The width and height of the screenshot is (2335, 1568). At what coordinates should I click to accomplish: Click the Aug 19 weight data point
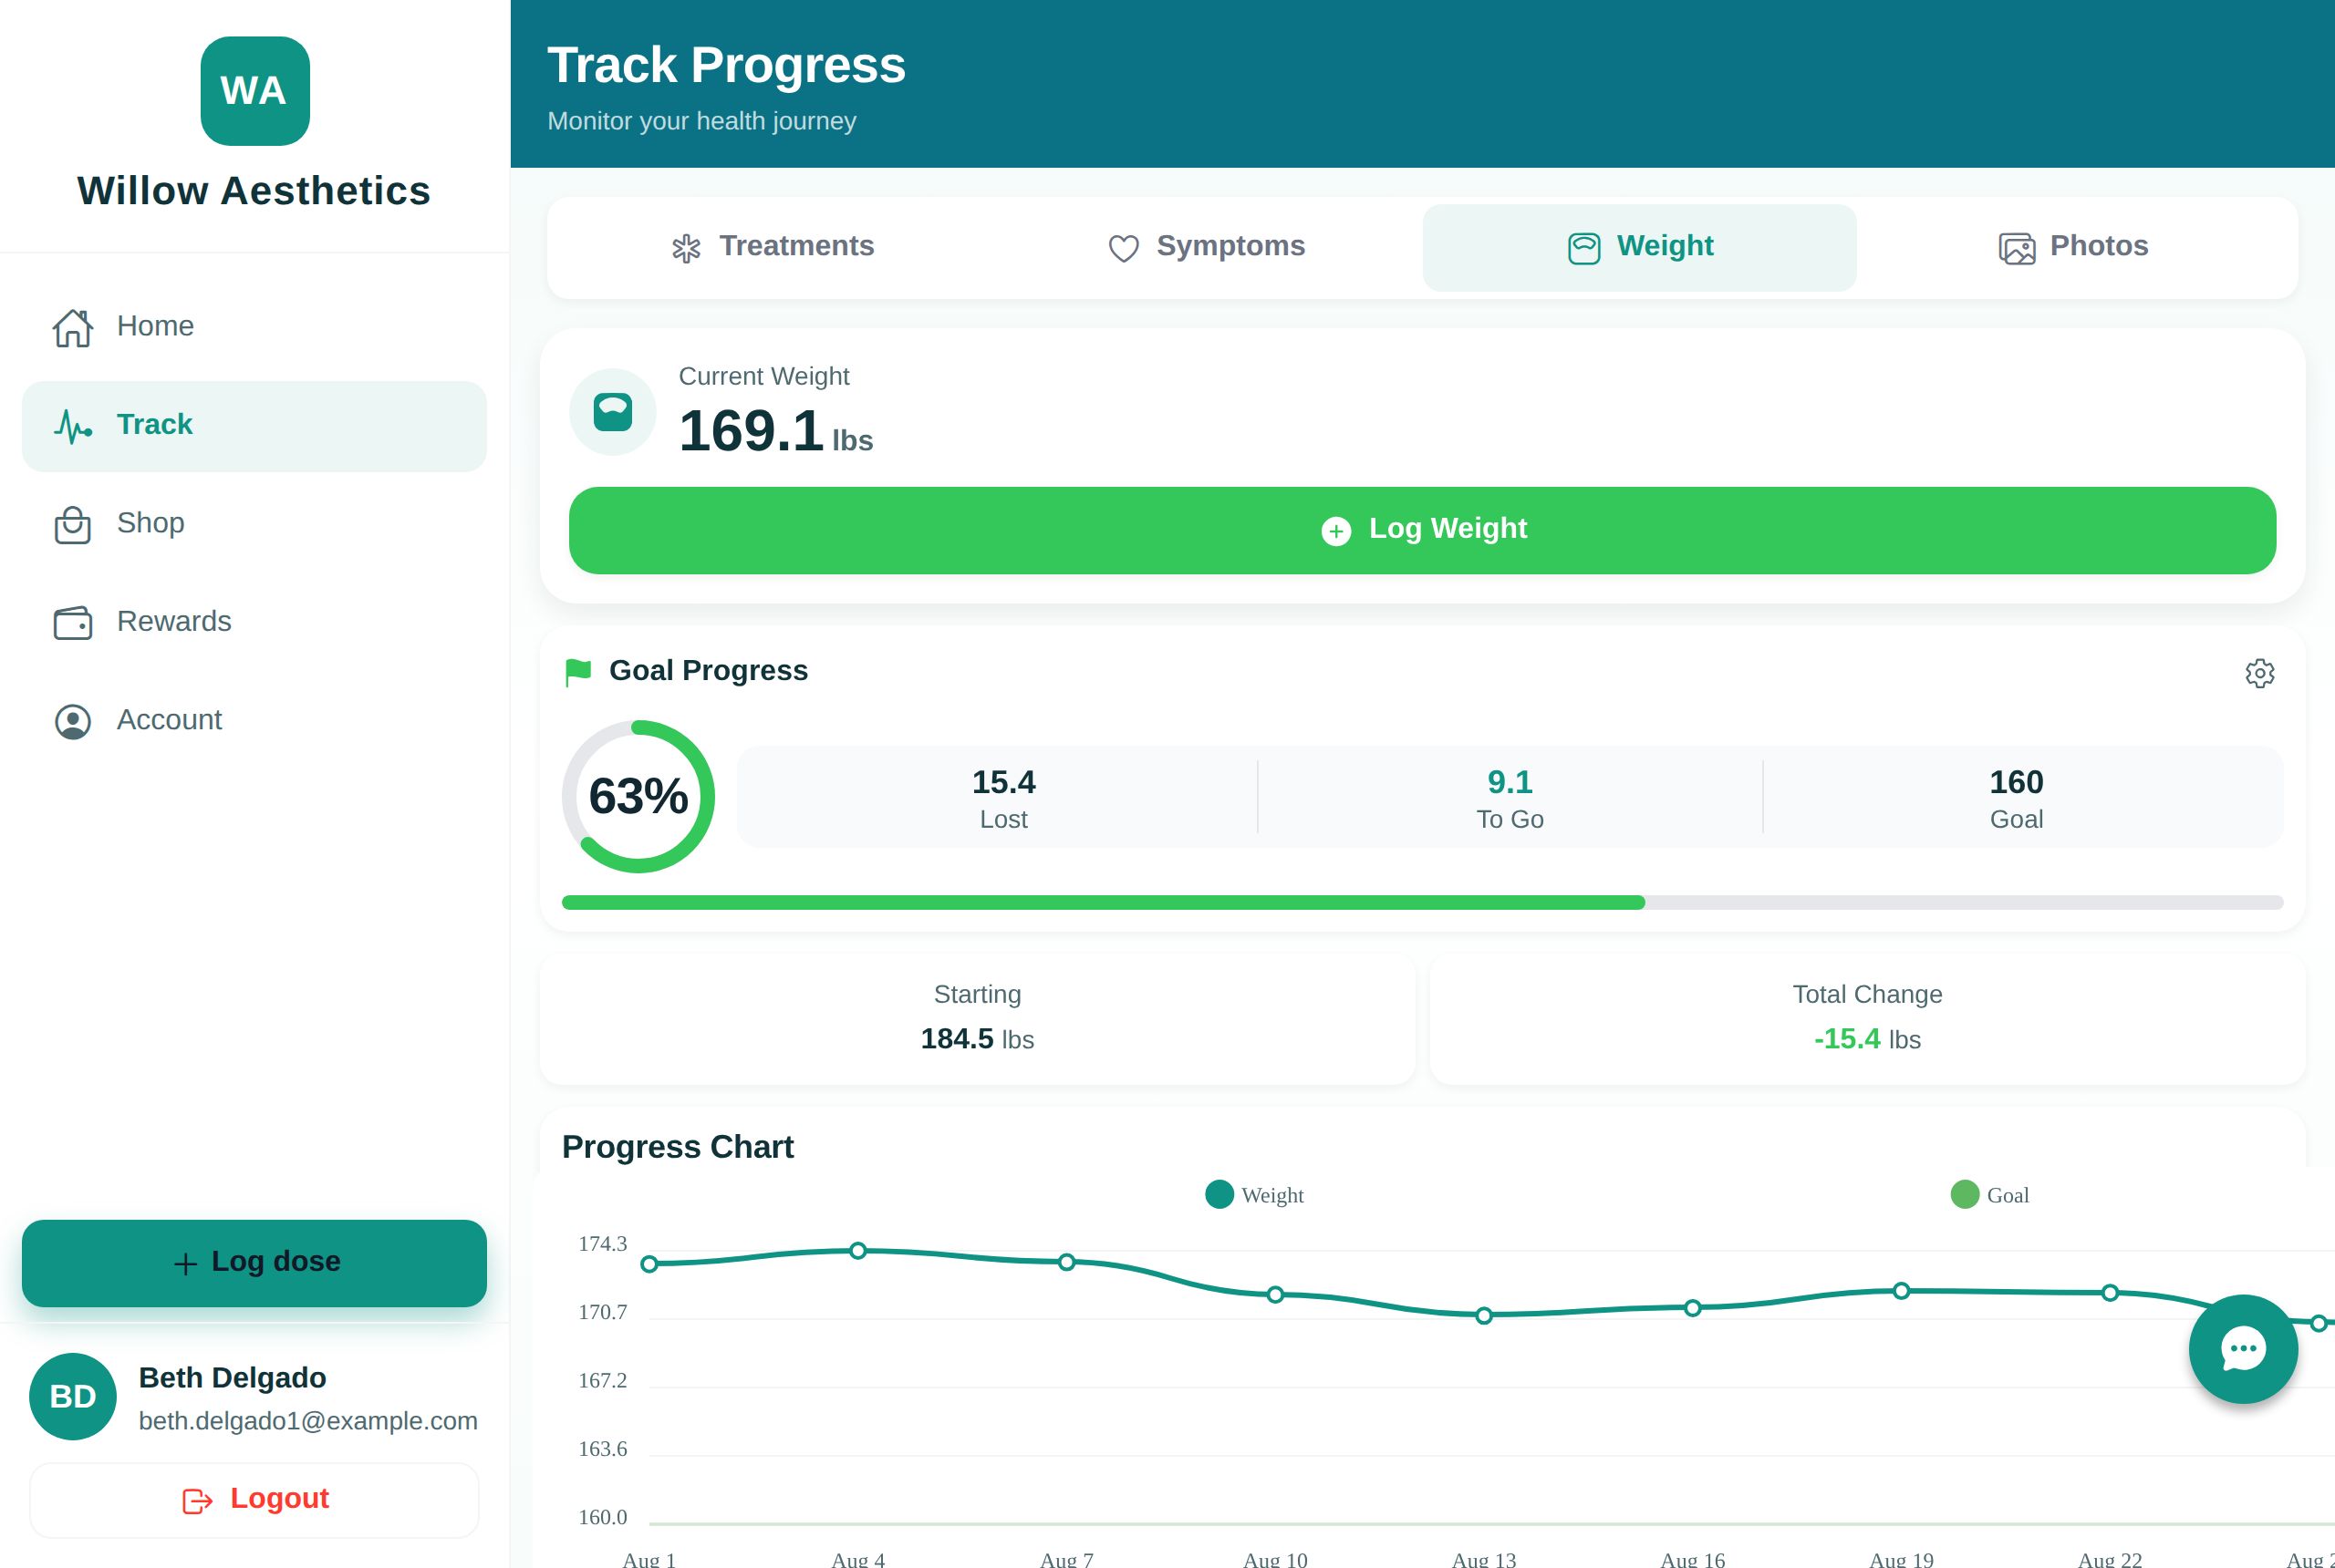(x=1902, y=1291)
